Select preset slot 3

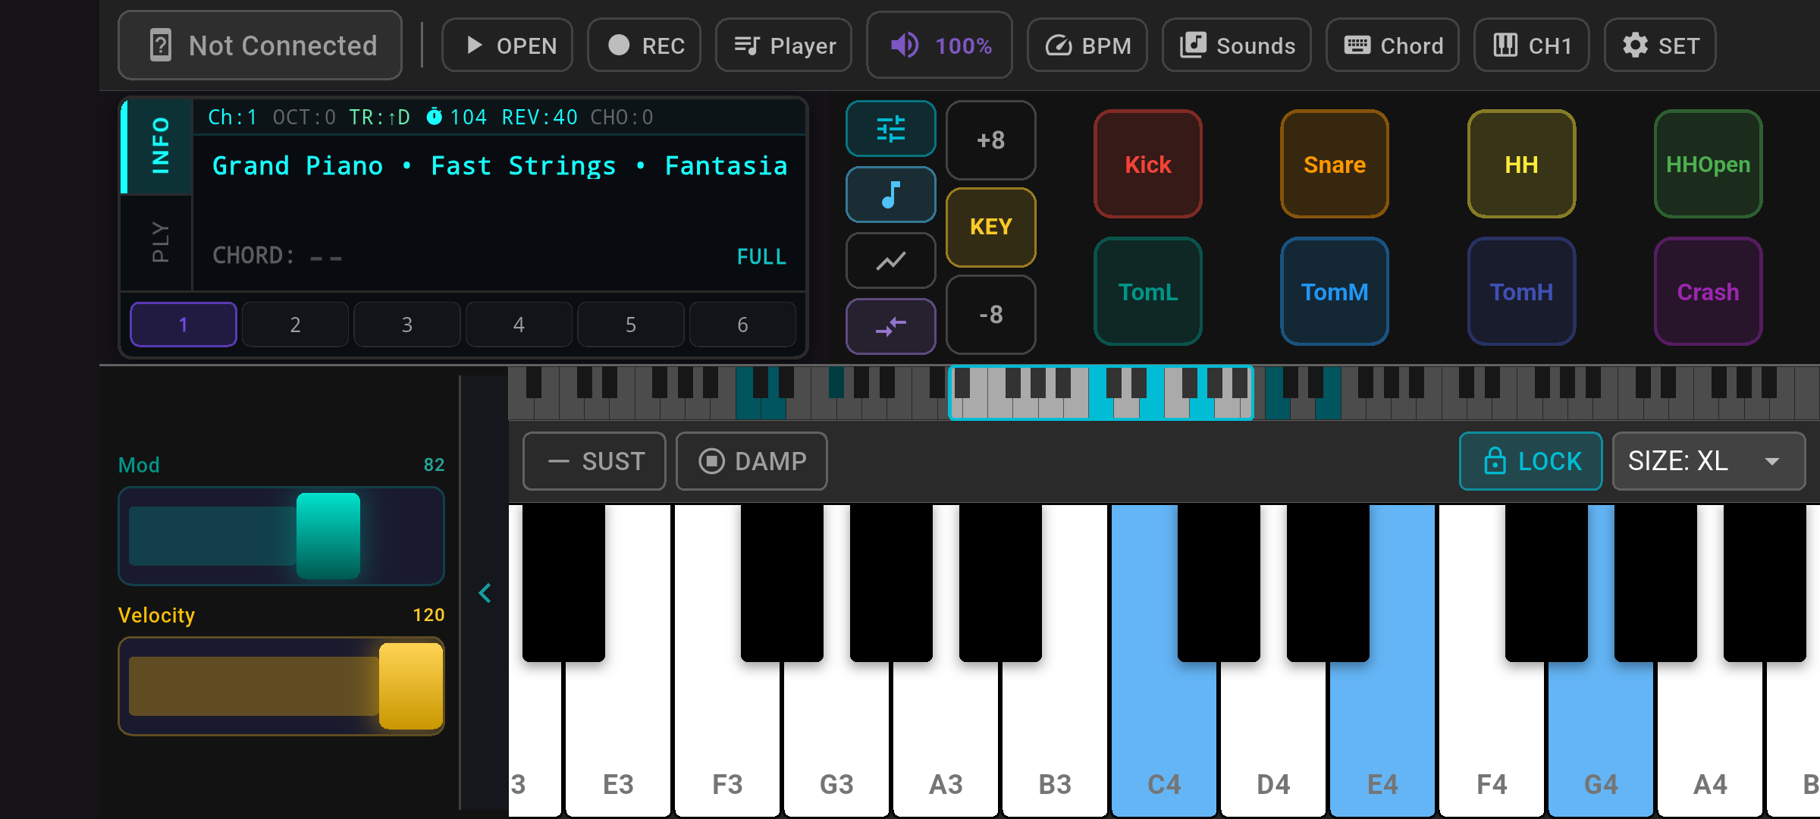click(407, 325)
